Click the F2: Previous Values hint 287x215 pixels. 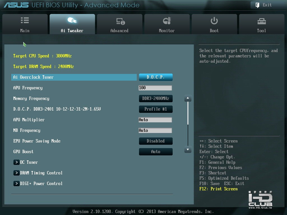click(x=221, y=168)
